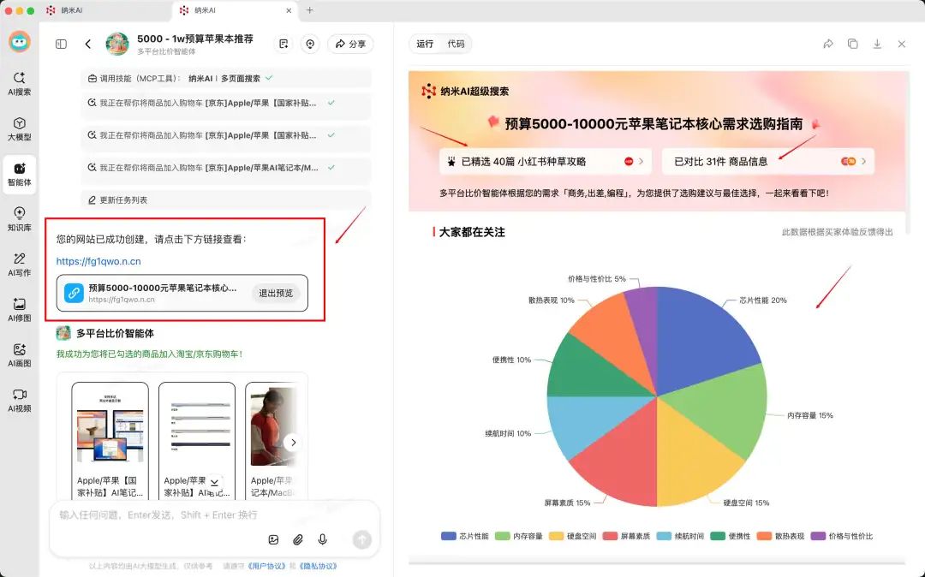Select 智能体 sidebar item

[x=20, y=175]
